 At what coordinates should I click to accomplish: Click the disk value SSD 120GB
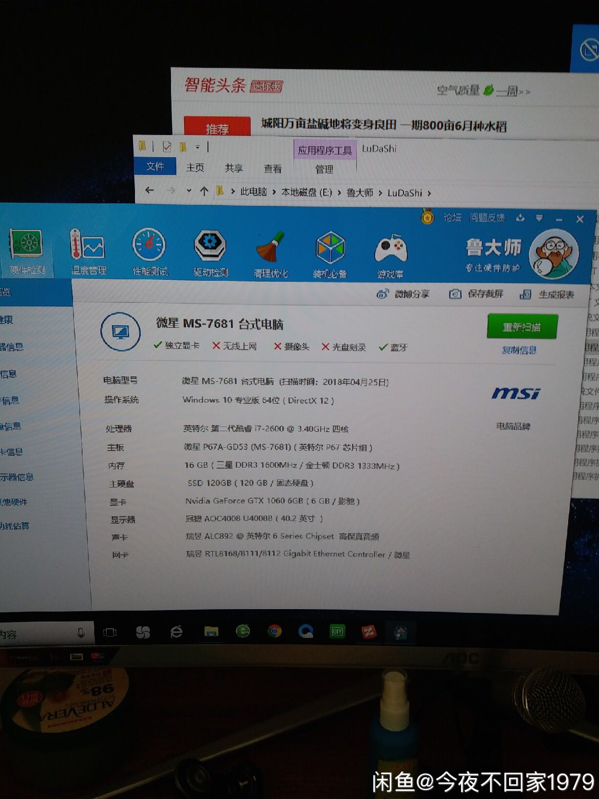point(250,483)
